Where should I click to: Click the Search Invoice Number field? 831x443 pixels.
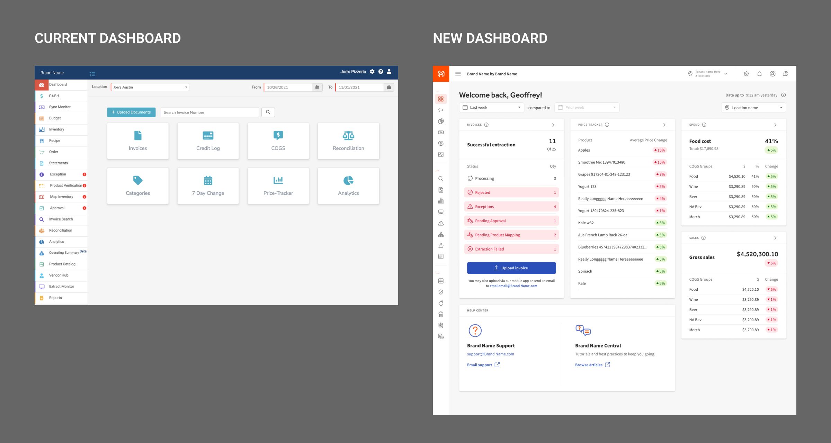(209, 112)
